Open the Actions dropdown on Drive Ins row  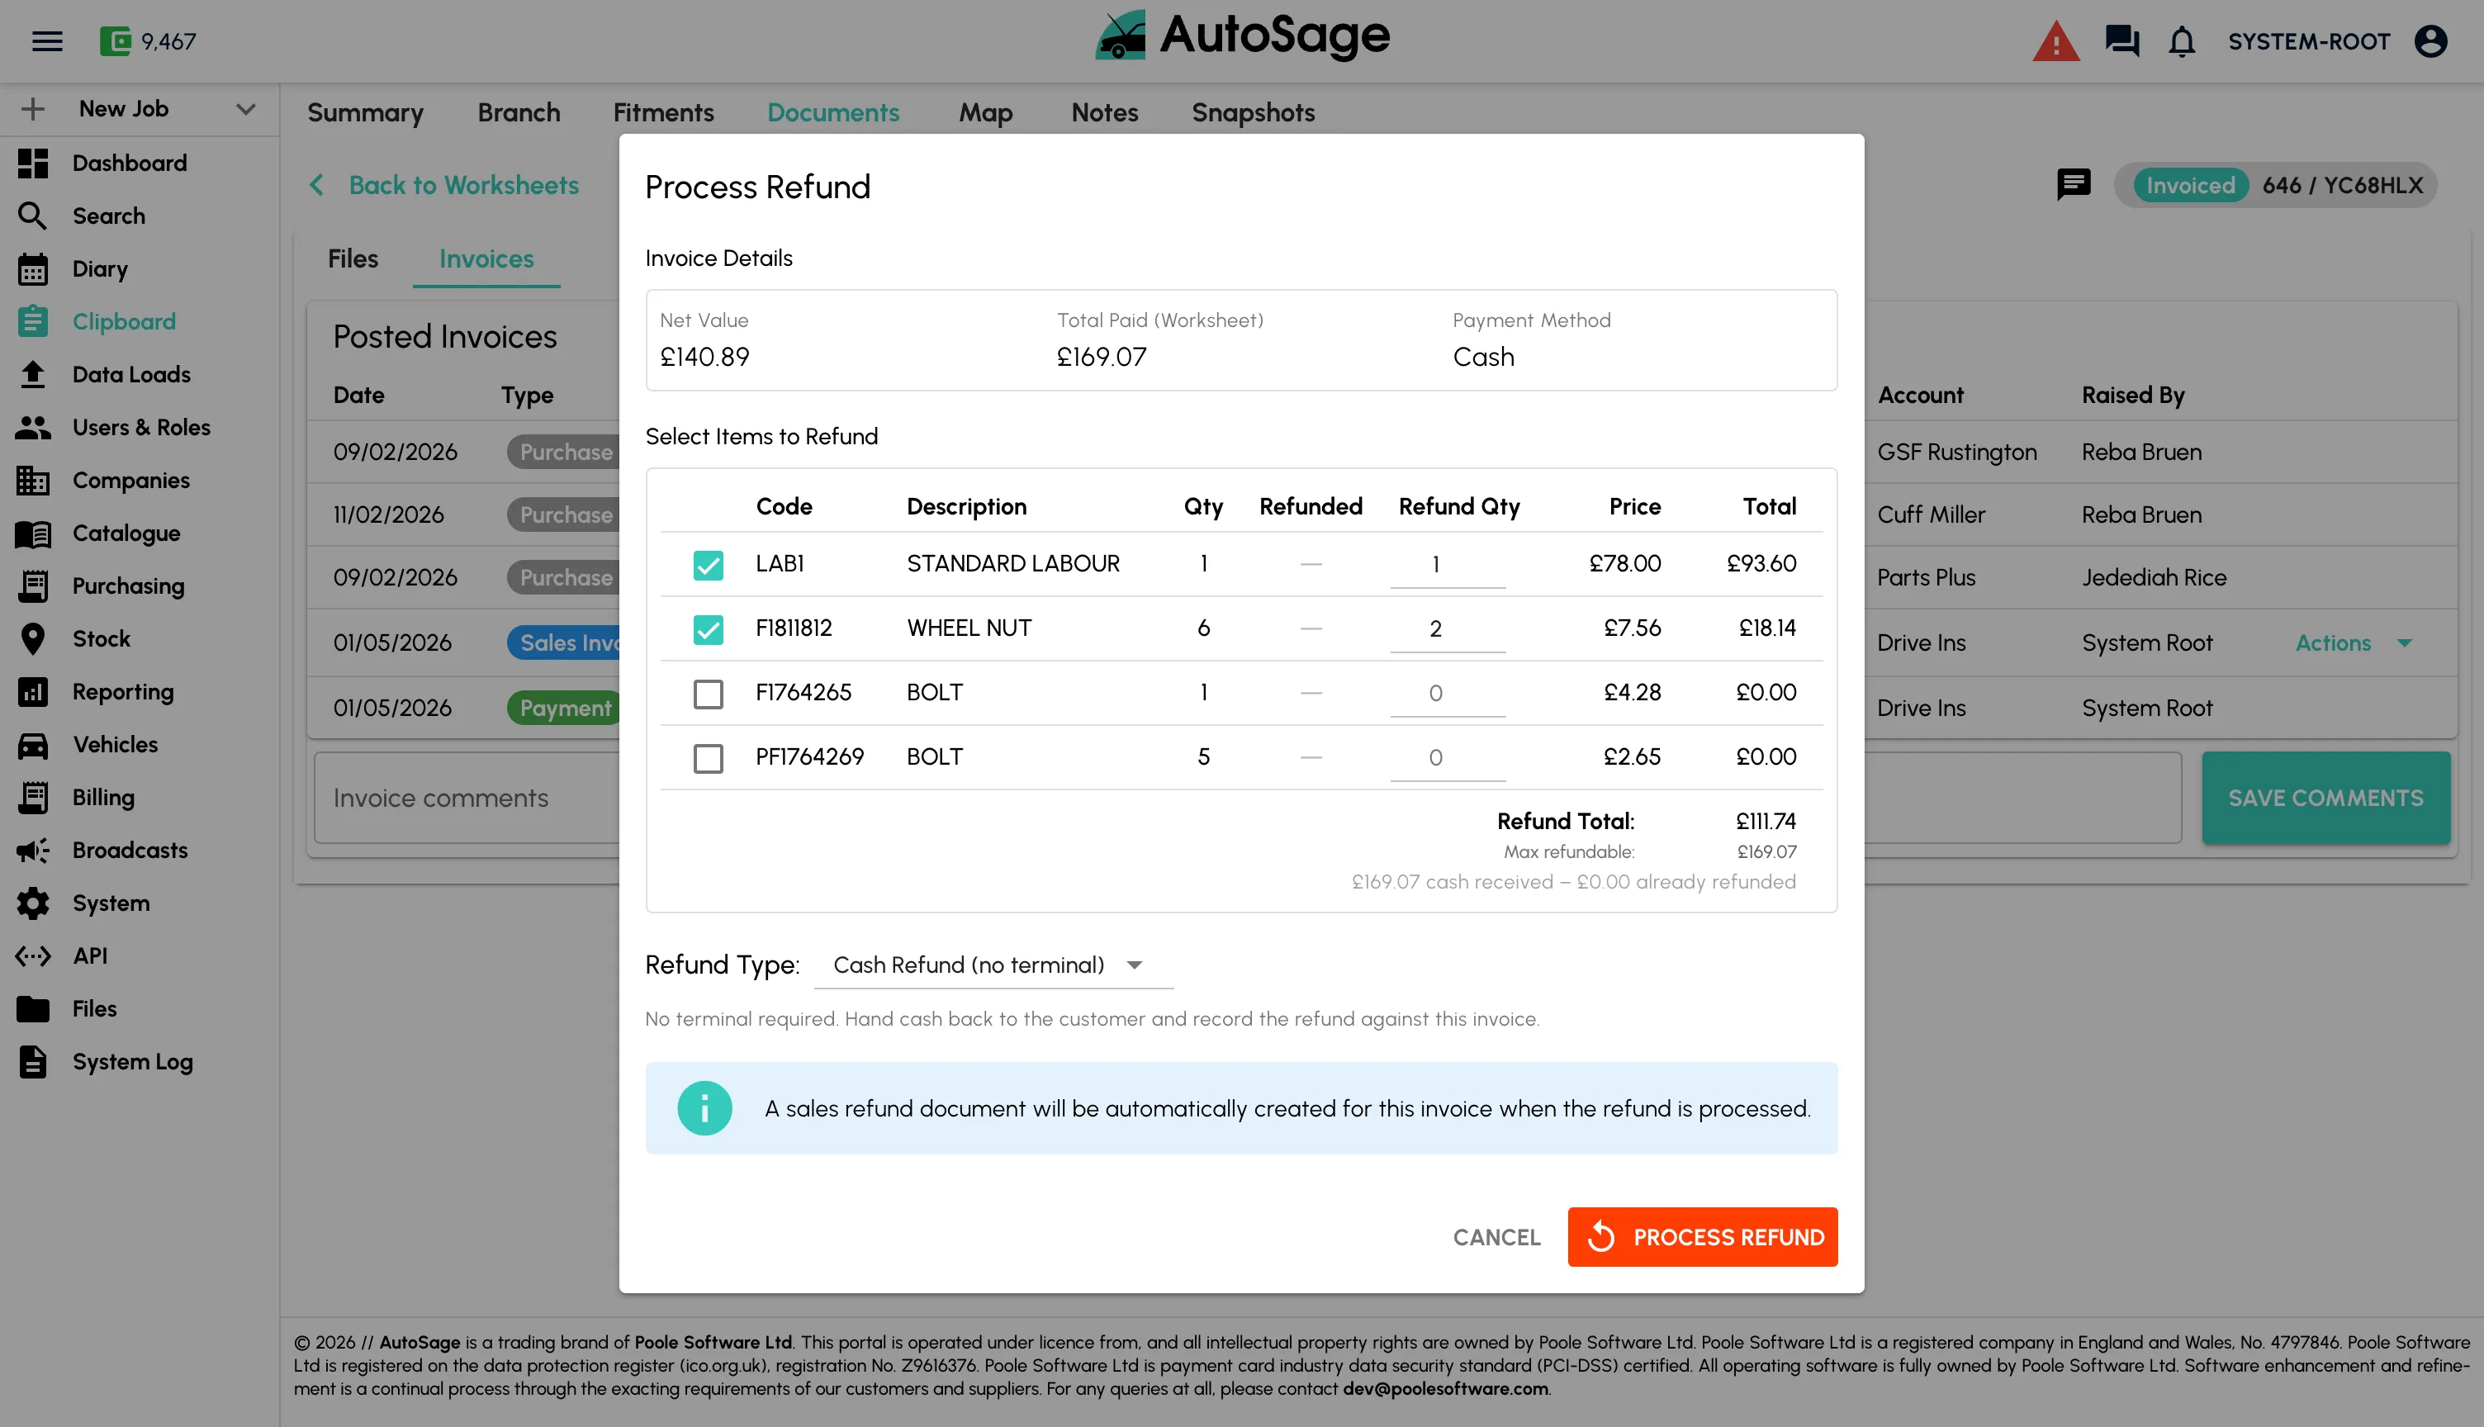(x=2353, y=643)
